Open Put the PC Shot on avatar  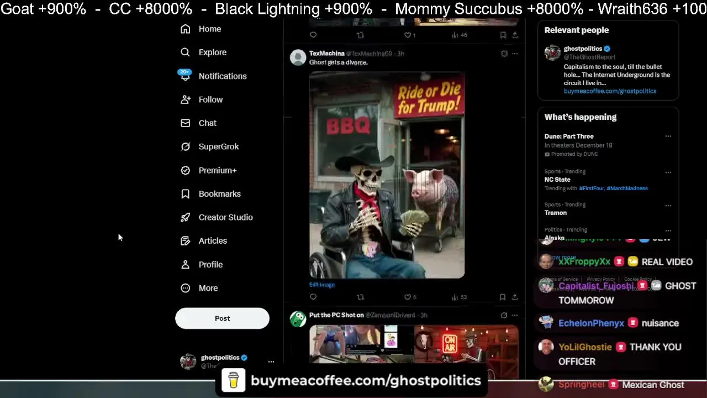tap(298, 319)
